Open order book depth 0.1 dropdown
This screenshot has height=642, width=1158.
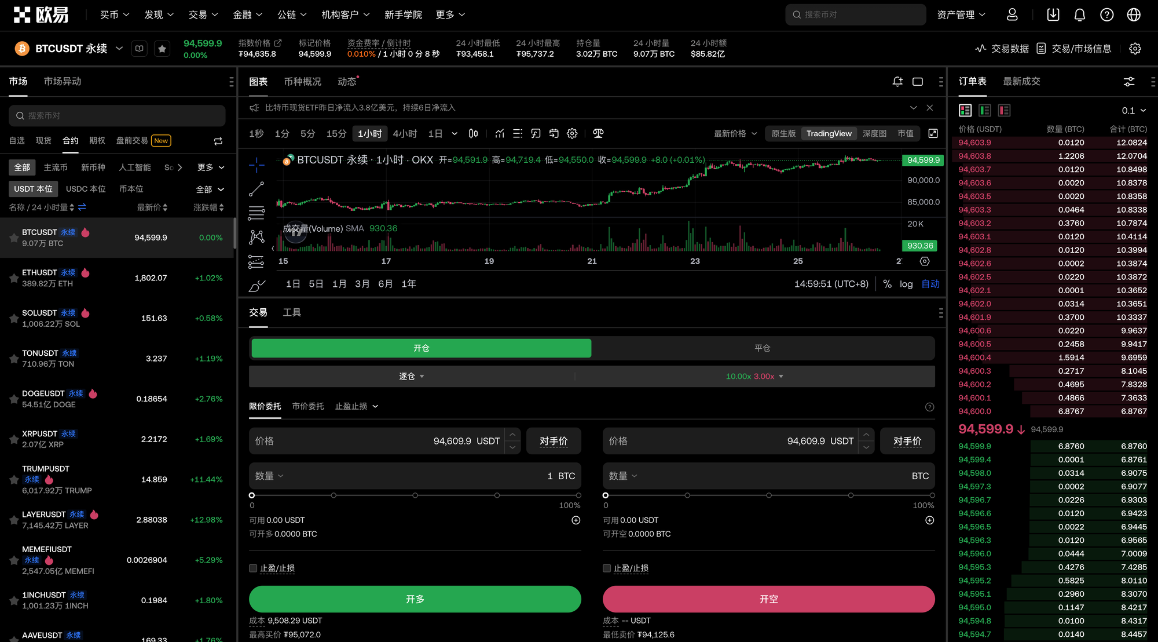(1133, 111)
